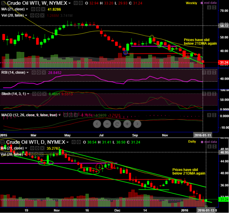The image size is (229, 213).
Task: Move the Stoch pane down
Action: click(209, 94)
